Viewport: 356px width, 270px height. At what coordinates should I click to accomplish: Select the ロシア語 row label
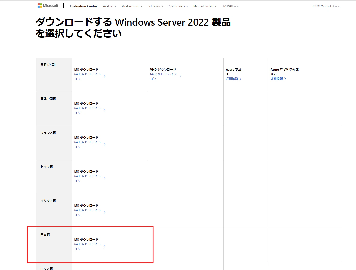click(x=46, y=268)
